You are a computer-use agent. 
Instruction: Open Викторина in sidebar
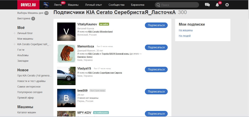tap(24, 18)
